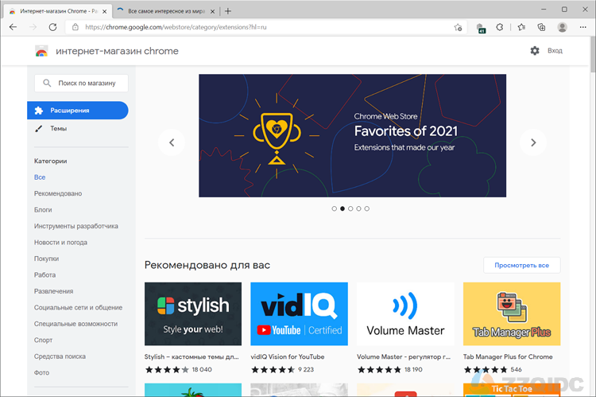Open the browser extensions puzzle icon

point(500,27)
